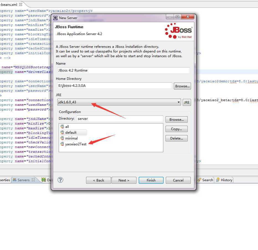Image resolution: width=258 pixels, height=250 pixels.
Task: Open the JRE dropdown showing jdk1.6.0_43
Action: [119, 102]
